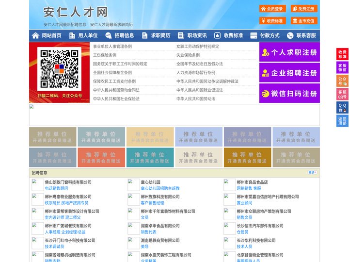Click the 微信扫码注册 banner
The image size is (349, 262).
point(289,93)
